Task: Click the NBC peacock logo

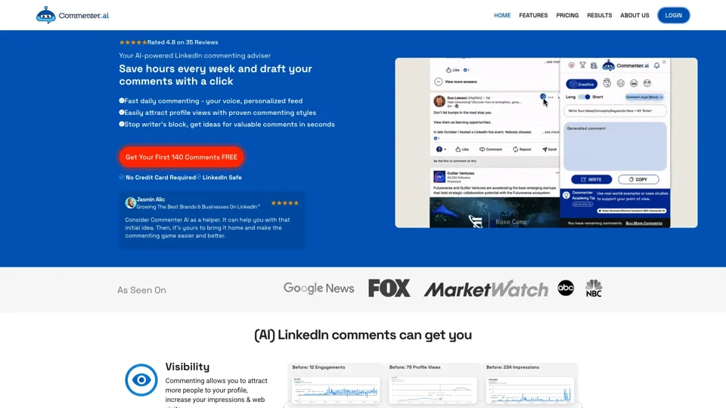Action: (x=593, y=288)
